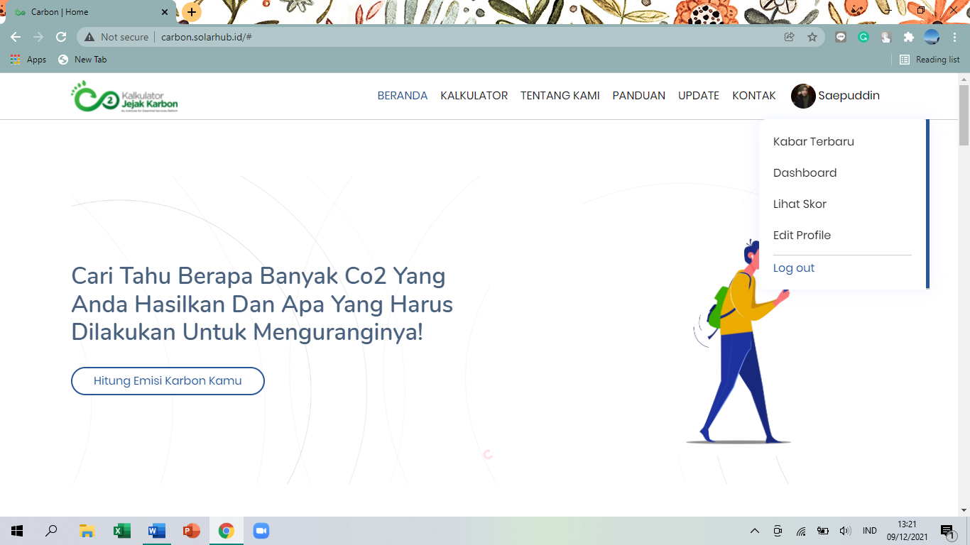
Task: Check battery status in tray
Action: pos(823,531)
